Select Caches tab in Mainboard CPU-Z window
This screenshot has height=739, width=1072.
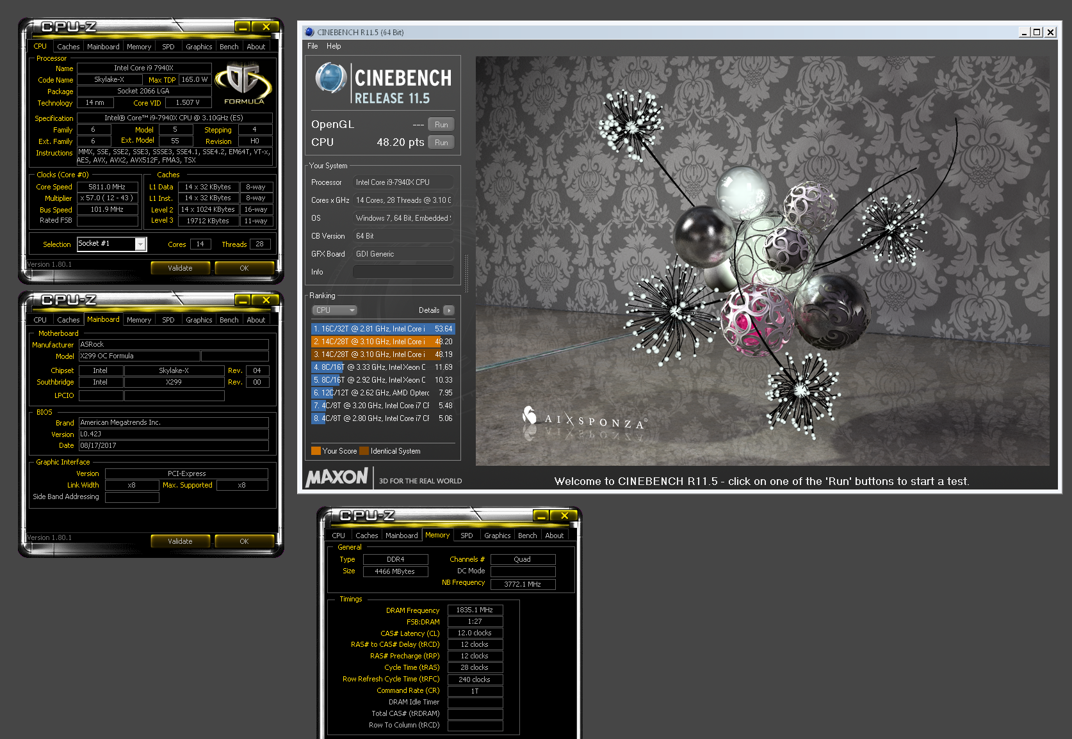coord(68,320)
